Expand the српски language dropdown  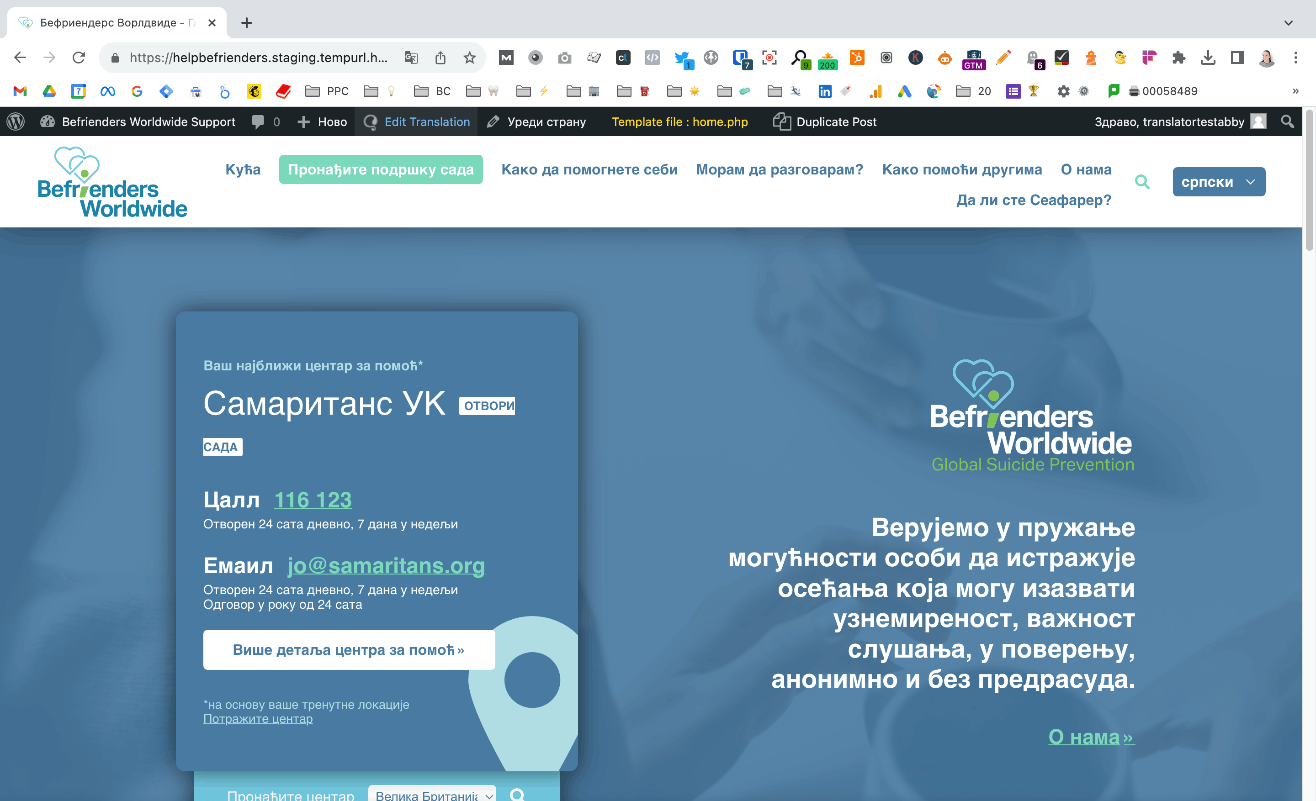tap(1218, 182)
